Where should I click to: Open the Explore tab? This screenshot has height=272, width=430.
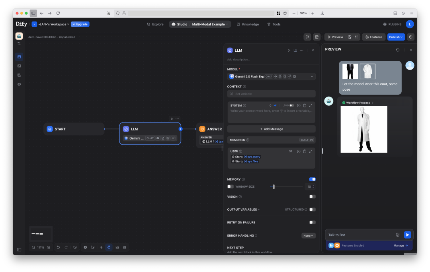[x=155, y=24]
